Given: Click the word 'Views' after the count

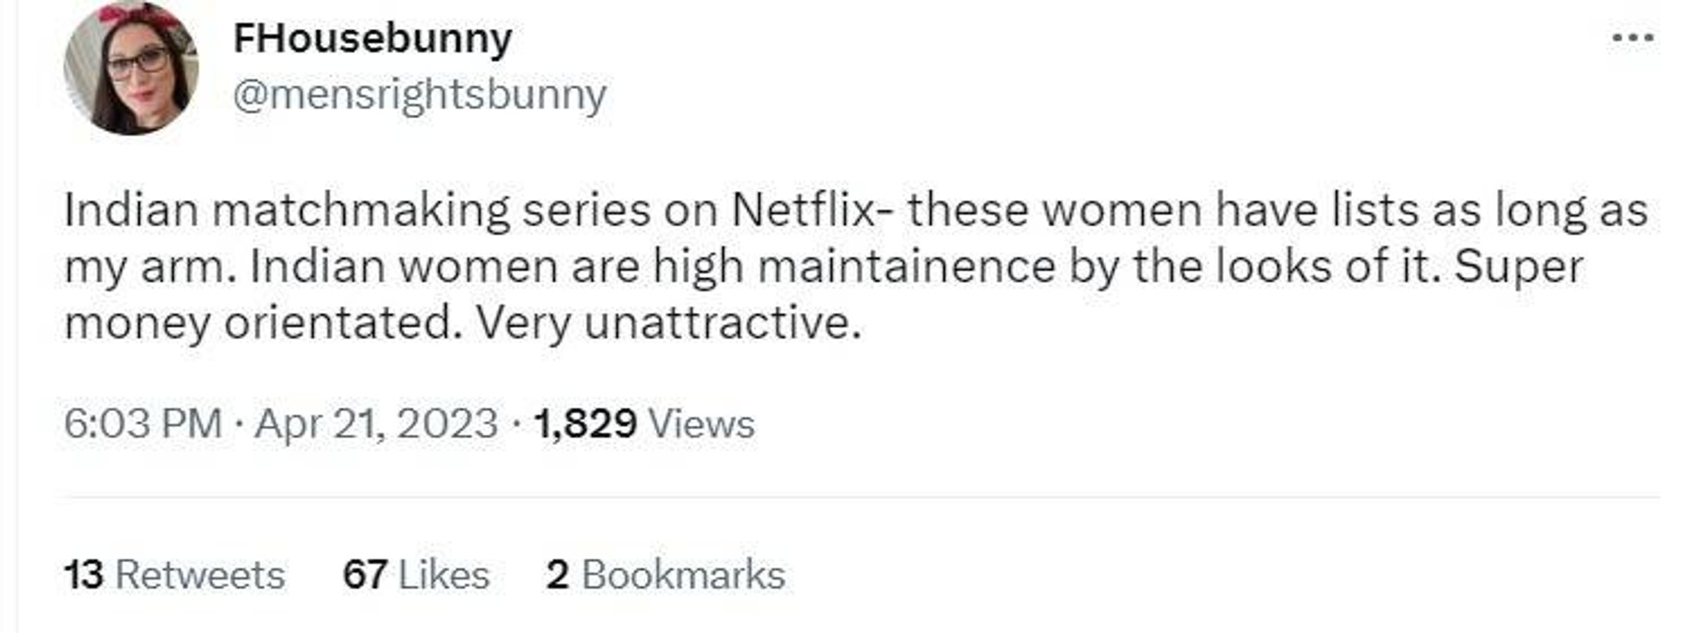Looking at the screenshot, I should point(701,423).
